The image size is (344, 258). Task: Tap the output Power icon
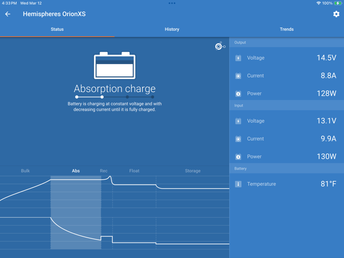(x=238, y=94)
